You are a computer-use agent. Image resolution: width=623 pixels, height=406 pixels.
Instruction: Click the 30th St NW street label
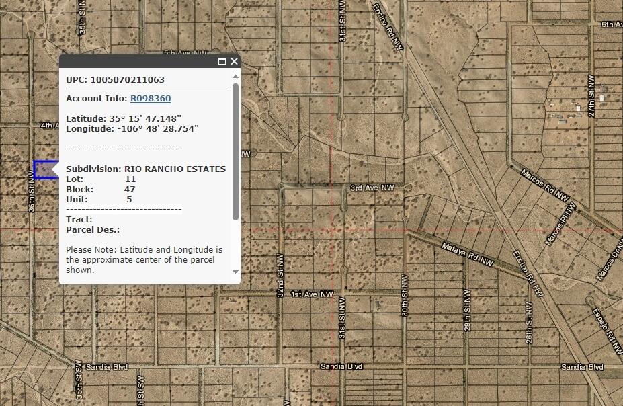[x=405, y=296]
